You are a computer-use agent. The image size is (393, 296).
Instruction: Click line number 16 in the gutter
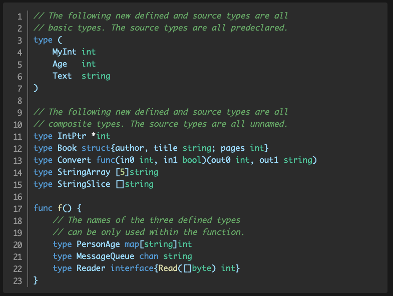(x=18, y=196)
